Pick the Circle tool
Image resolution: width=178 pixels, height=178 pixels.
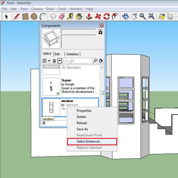coord(34,16)
